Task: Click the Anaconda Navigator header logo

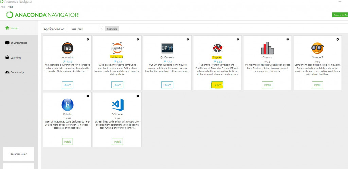Action: 42,15
